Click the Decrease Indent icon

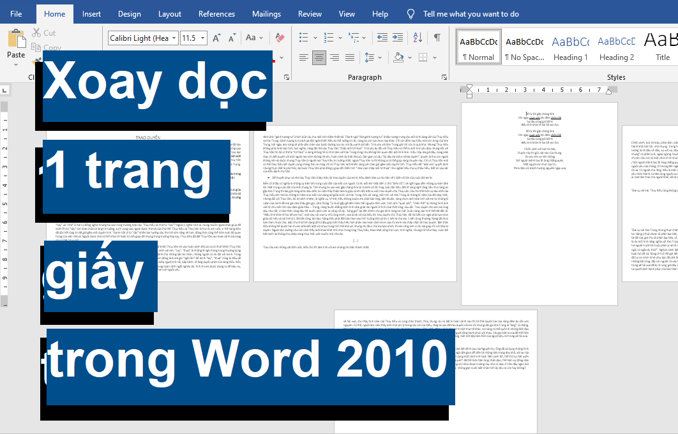(383, 37)
